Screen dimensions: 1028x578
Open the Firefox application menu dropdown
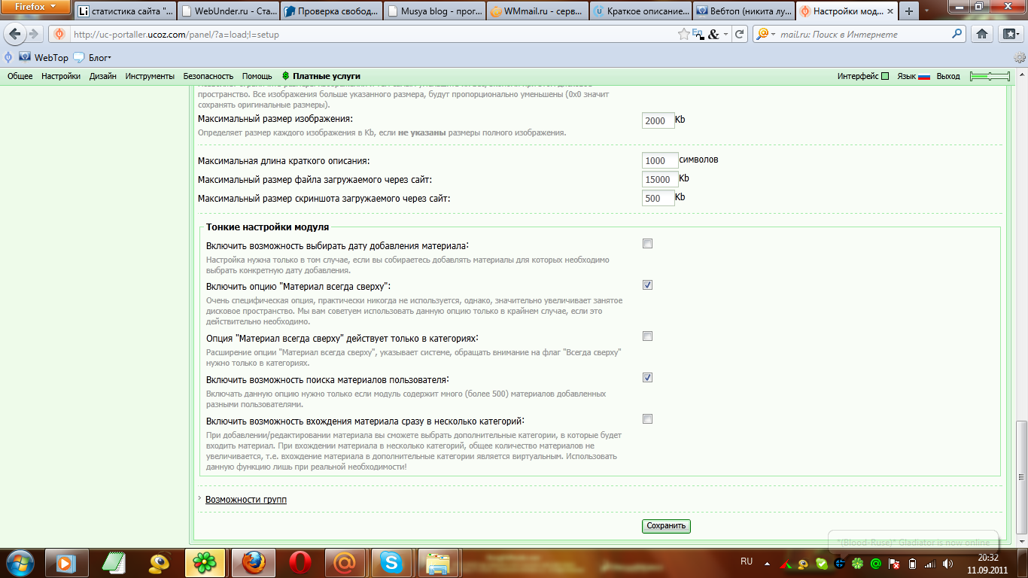coord(36,7)
